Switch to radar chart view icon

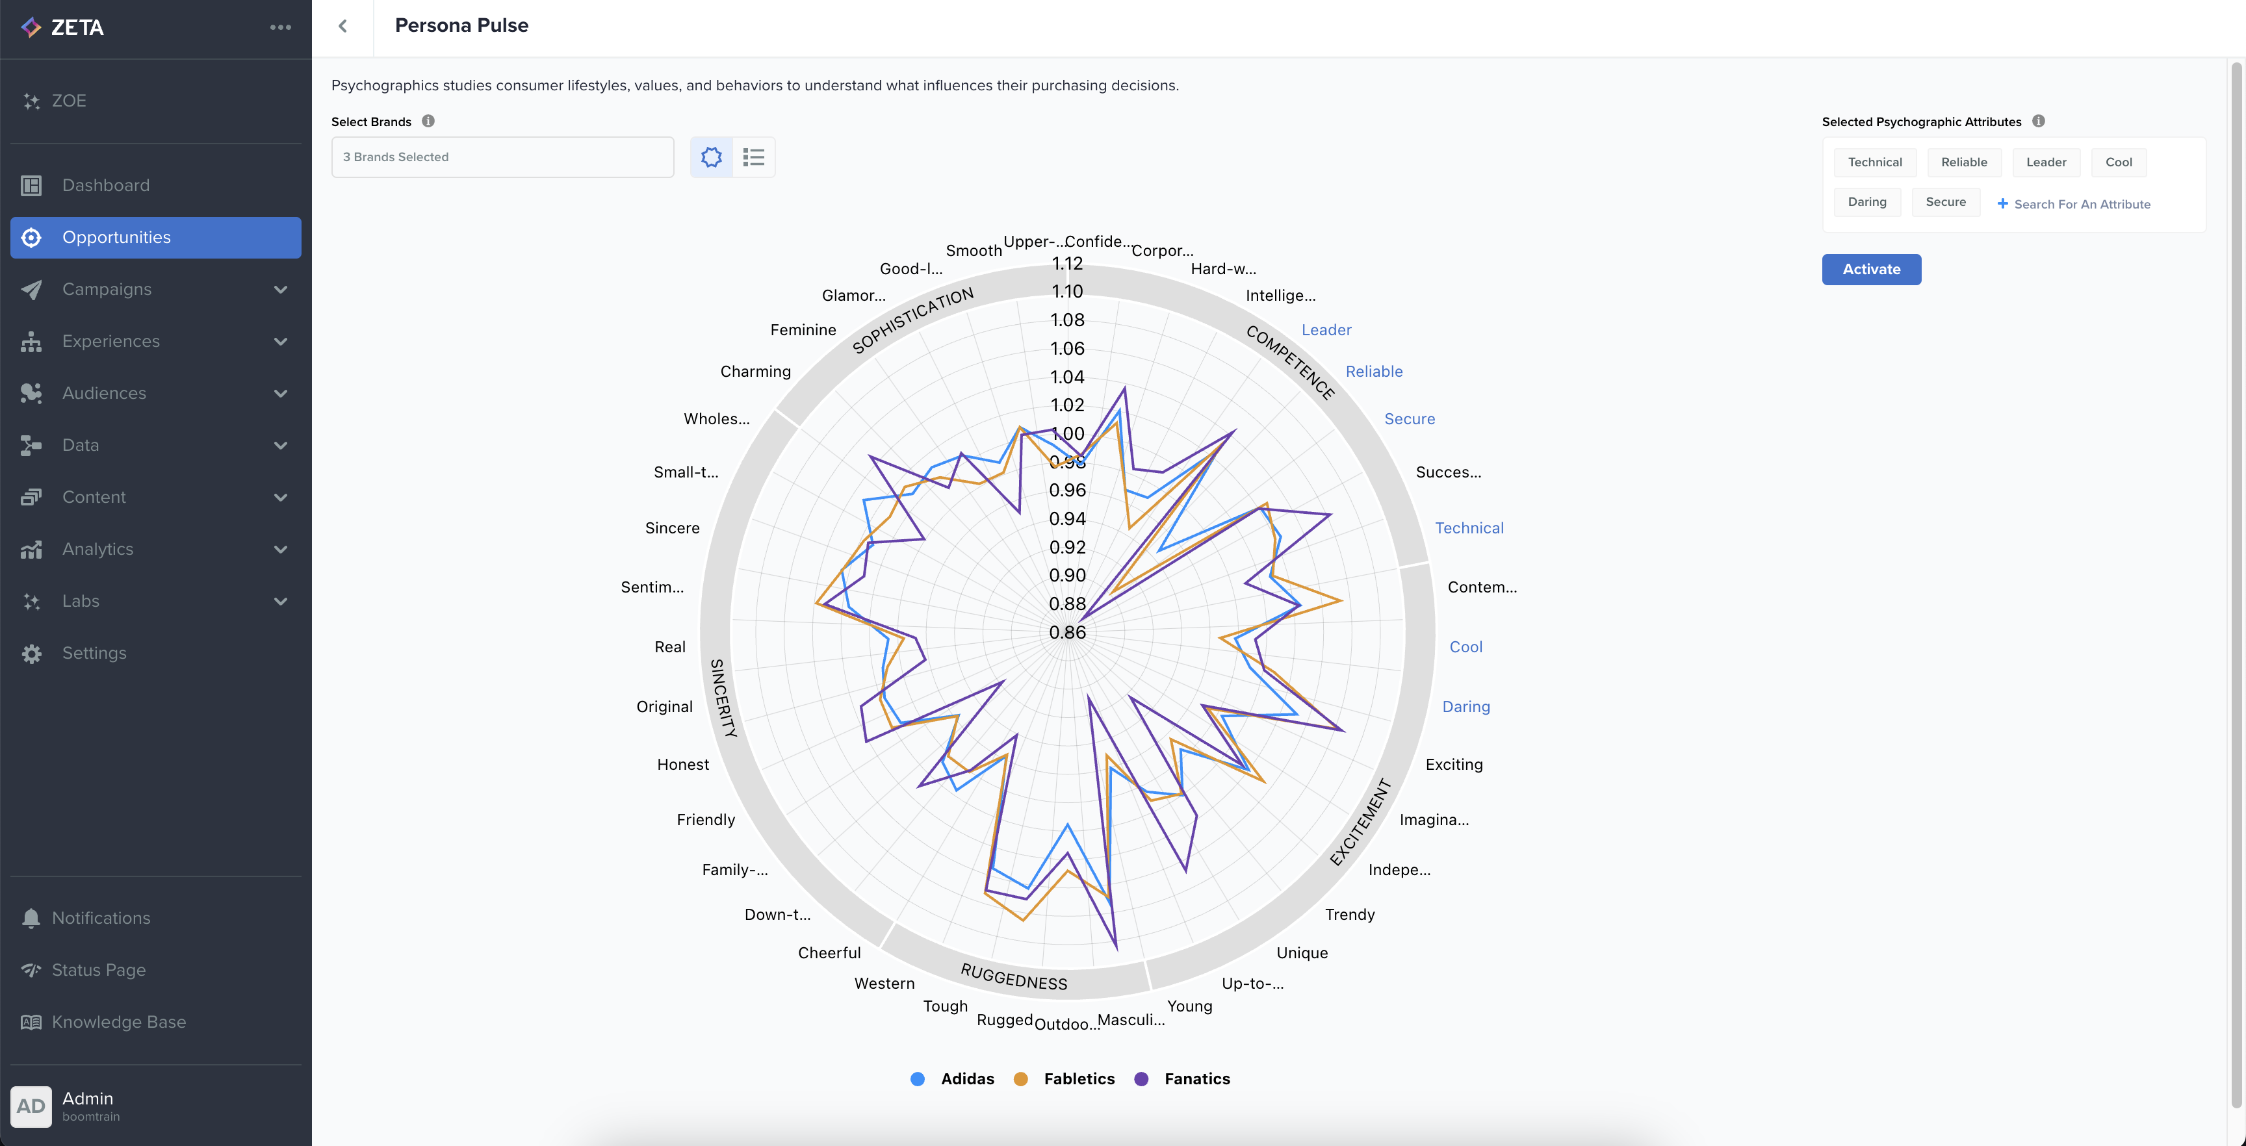pyautogui.click(x=712, y=157)
